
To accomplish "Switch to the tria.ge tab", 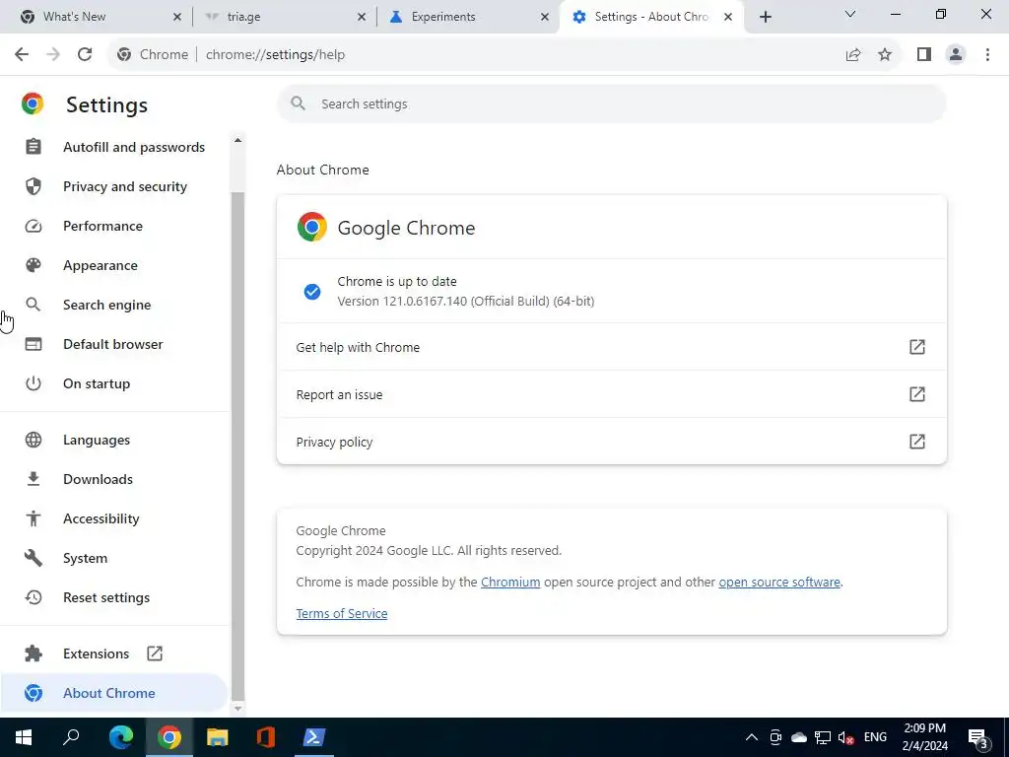I will [283, 17].
